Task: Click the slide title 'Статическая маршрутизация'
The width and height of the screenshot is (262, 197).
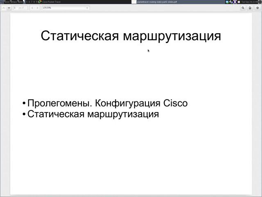Action: coord(131,36)
